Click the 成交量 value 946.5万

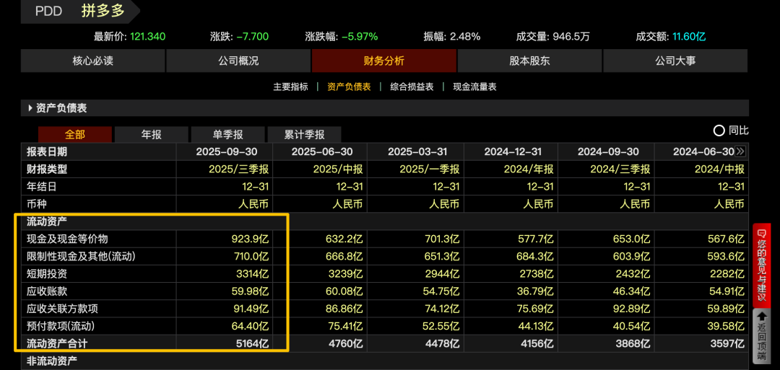571,36
